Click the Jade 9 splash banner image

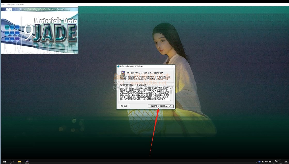pyautogui.click(x=40, y=30)
